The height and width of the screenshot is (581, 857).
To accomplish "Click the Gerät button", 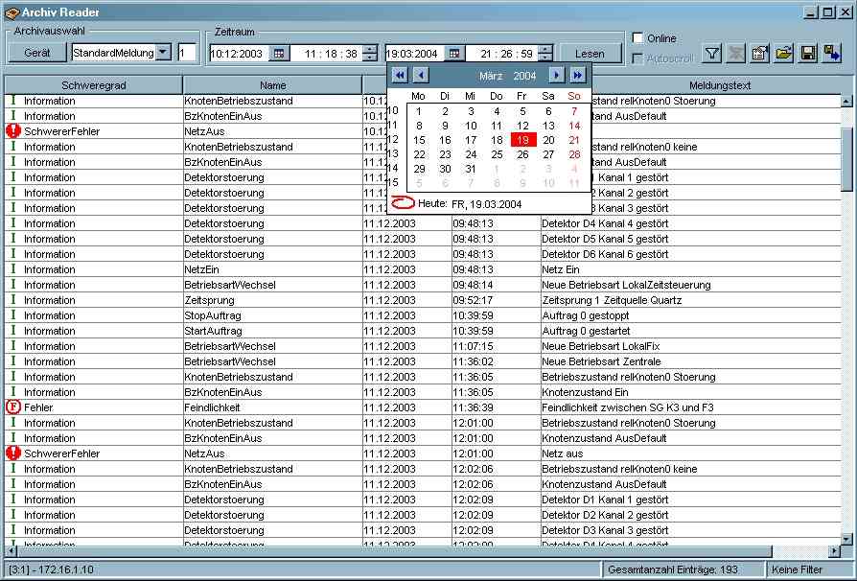I will 37,53.
